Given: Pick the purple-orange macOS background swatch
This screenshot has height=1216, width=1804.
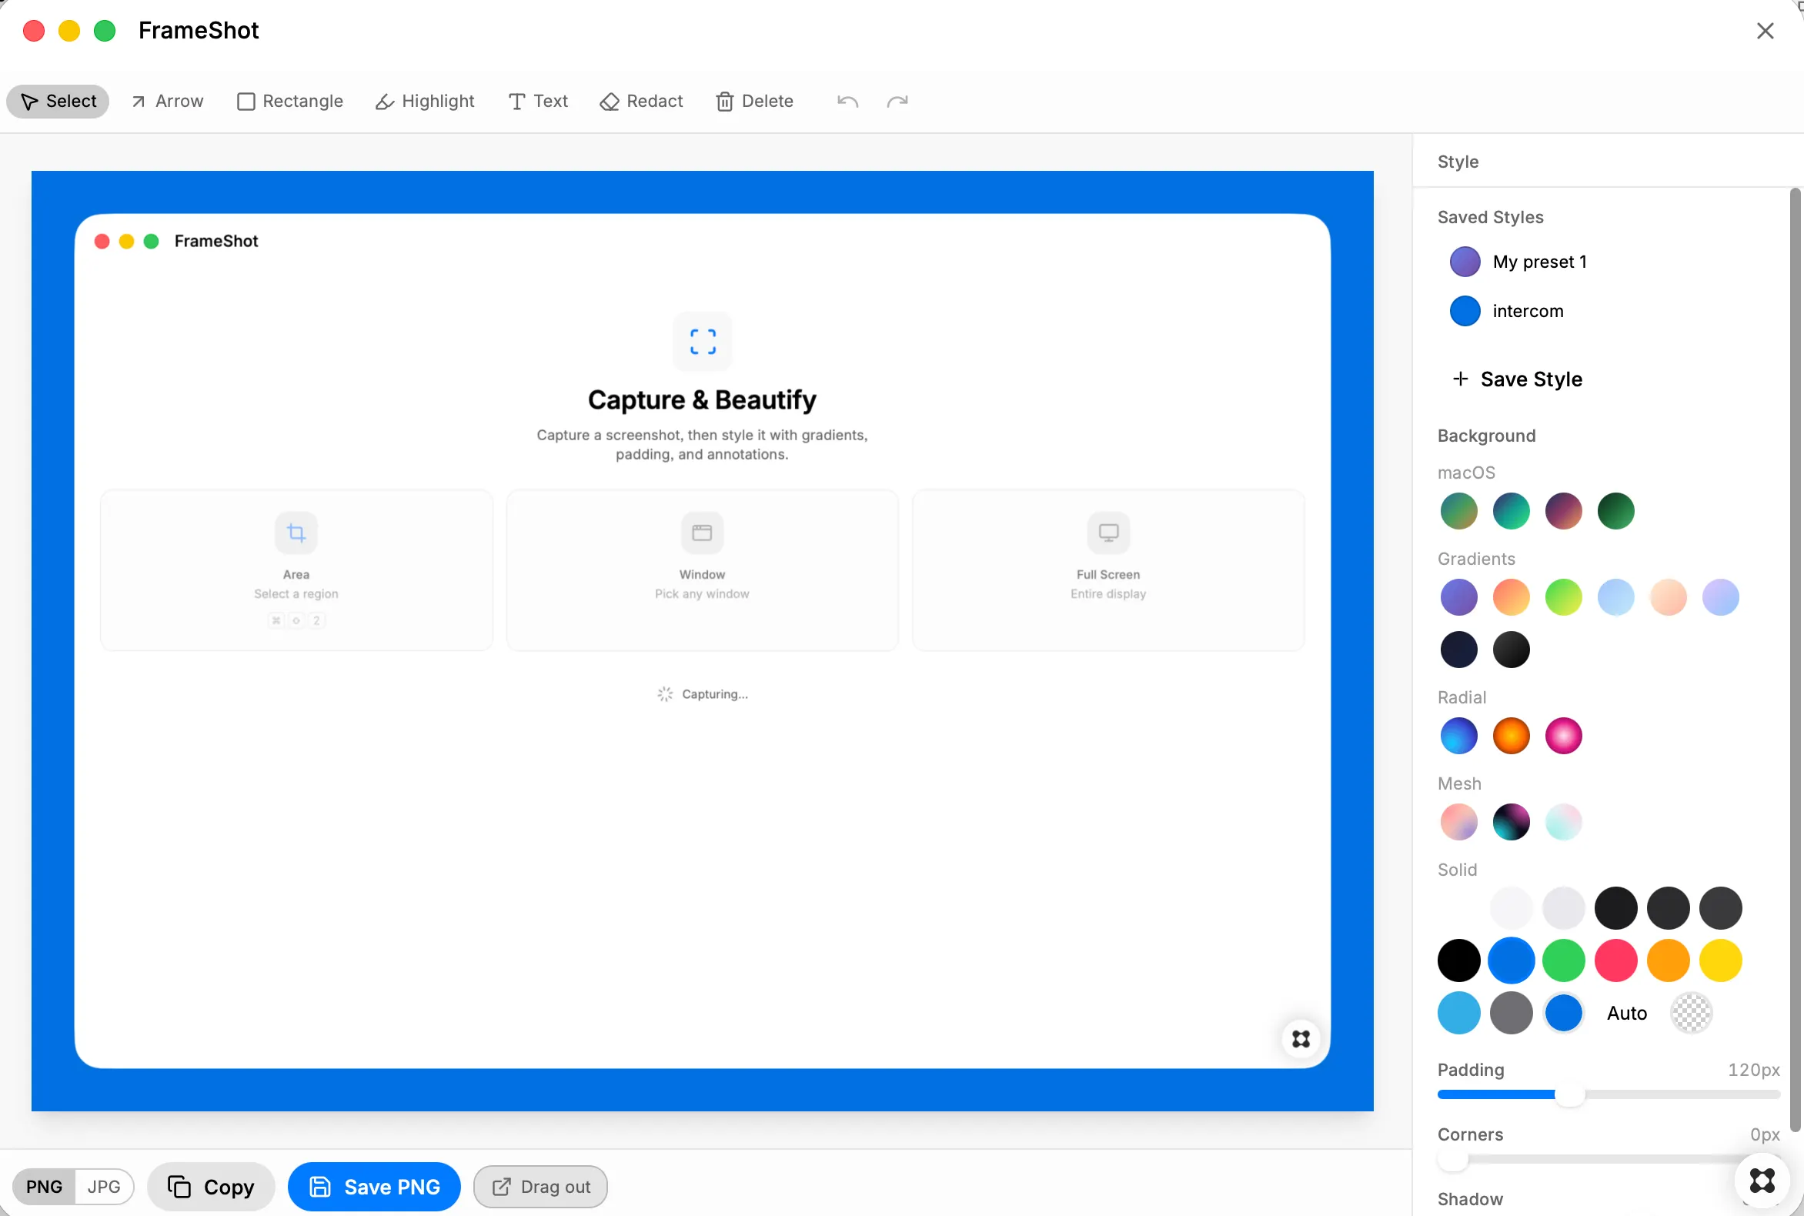Looking at the screenshot, I should [x=1564, y=511].
